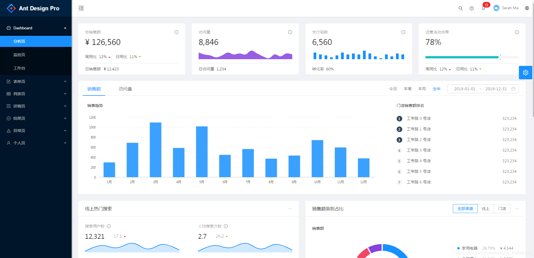The width and height of the screenshot is (534, 258).
Task: Filter sales by 今日
Action: click(393, 89)
